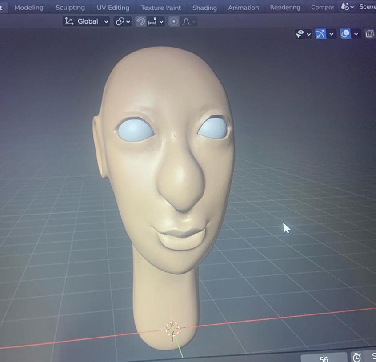Go to the Shading workspace tab
The width and height of the screenshot is (376, 362).
tap(204, 8)
